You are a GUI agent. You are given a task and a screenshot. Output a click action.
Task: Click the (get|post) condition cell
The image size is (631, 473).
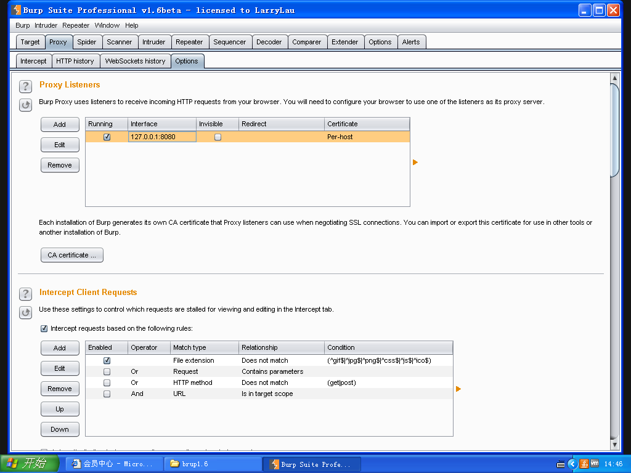coord(388,382)
